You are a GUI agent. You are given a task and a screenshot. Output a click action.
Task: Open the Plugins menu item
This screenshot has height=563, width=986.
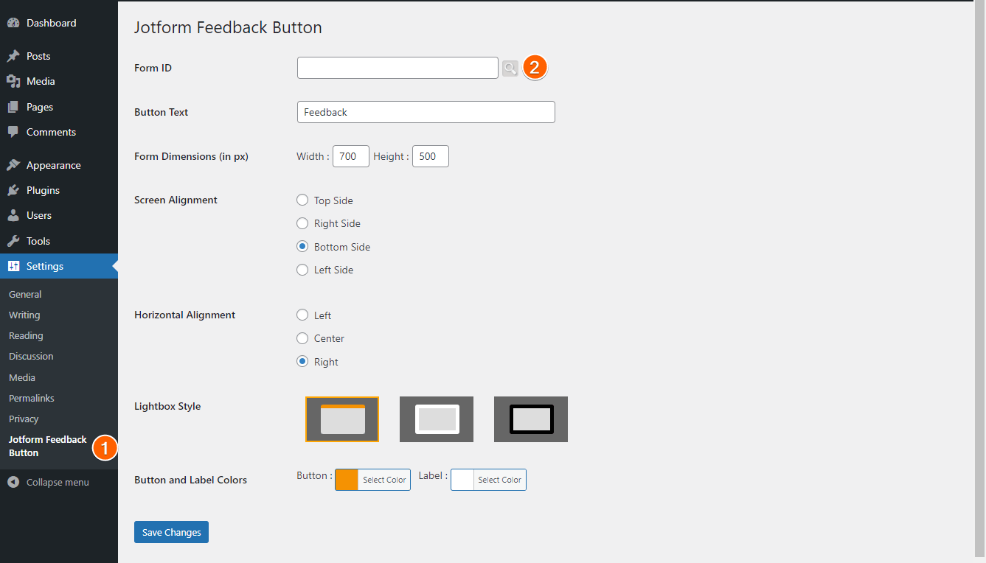(x=59, y=190)
